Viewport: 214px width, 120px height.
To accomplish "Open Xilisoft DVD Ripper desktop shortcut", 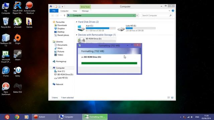I will [x=18, y=8].
